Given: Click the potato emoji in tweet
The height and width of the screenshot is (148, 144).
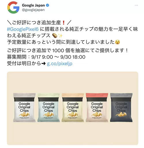Looking at the screenshot, I should click(x=55, y=36).
